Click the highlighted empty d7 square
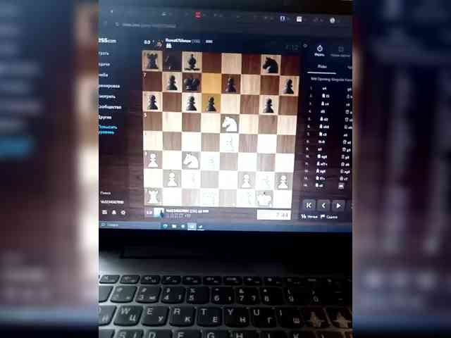Screen dimensions: 451x338 coord(211,83)
